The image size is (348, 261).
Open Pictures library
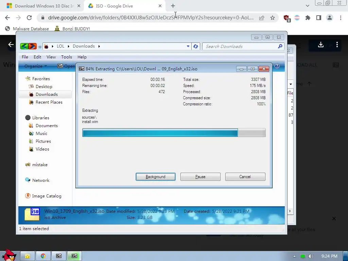43,141
